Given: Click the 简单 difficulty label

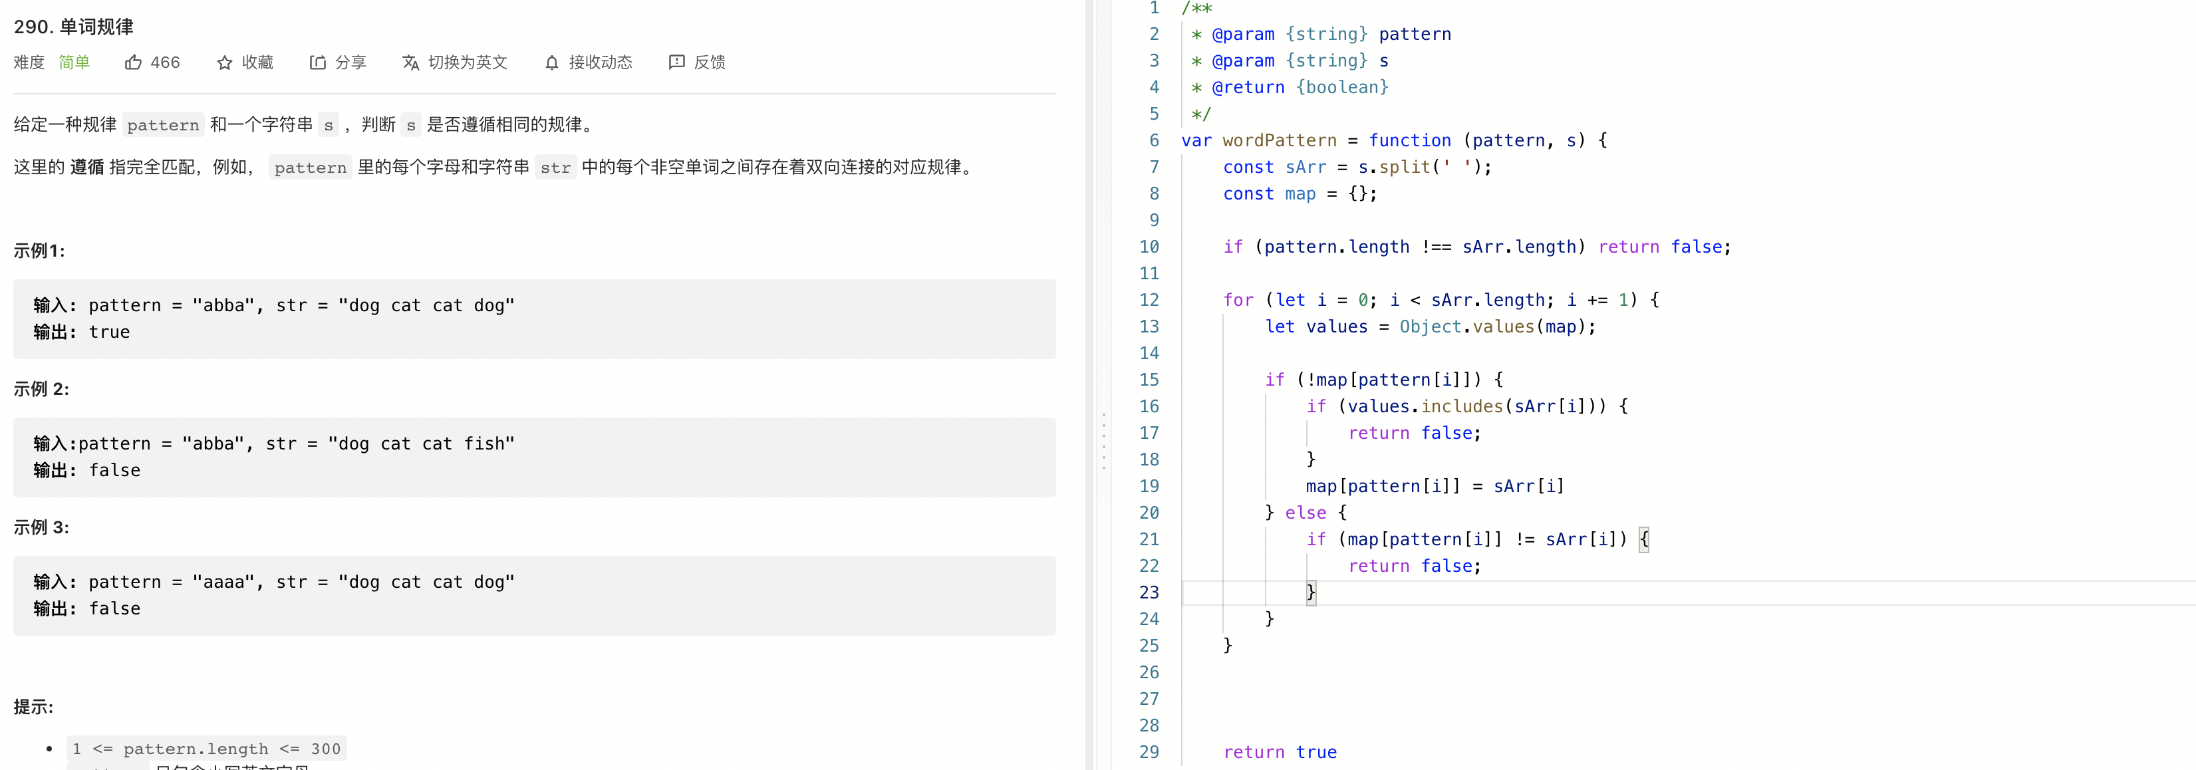Looking at the screenshot, I should (74, 63).
